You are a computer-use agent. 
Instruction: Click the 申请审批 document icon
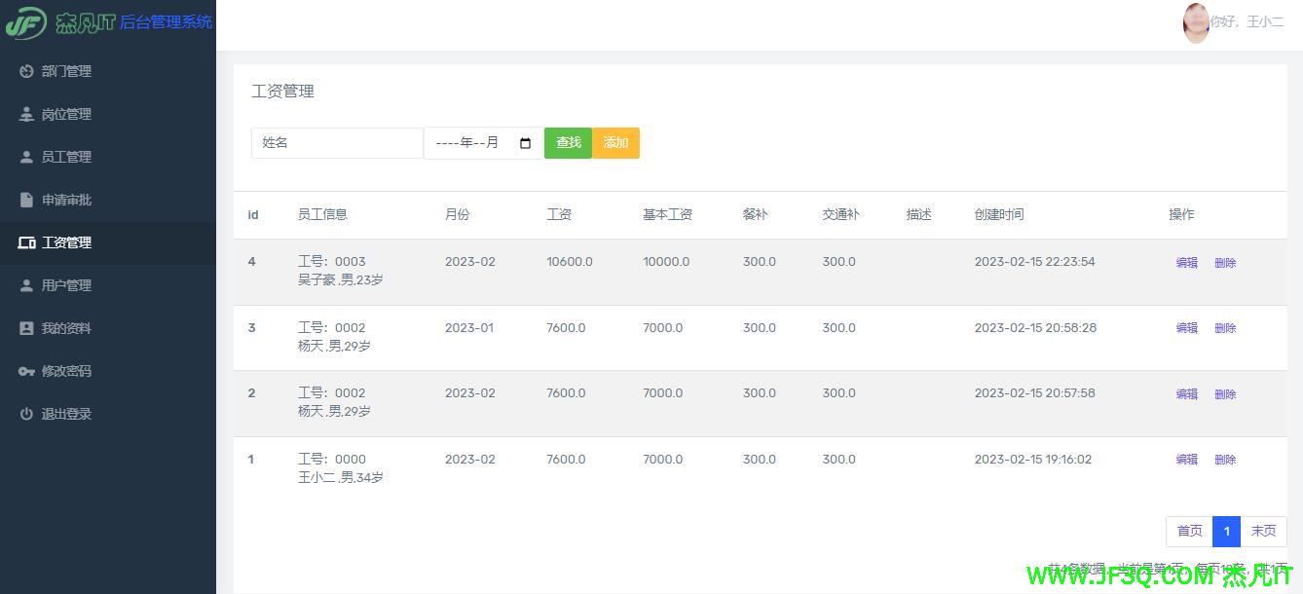(26, 200)
